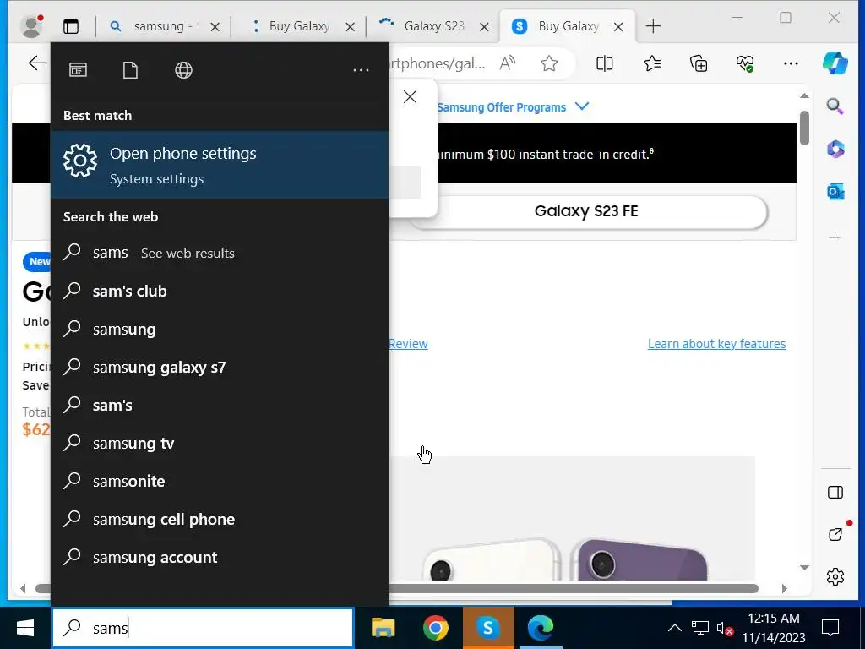Click the network tray icon
Viewport: 865px width, 649px height.
pos(699,628)
